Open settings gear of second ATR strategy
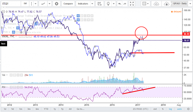Viewport: 193px width, 112px height. 82,20
